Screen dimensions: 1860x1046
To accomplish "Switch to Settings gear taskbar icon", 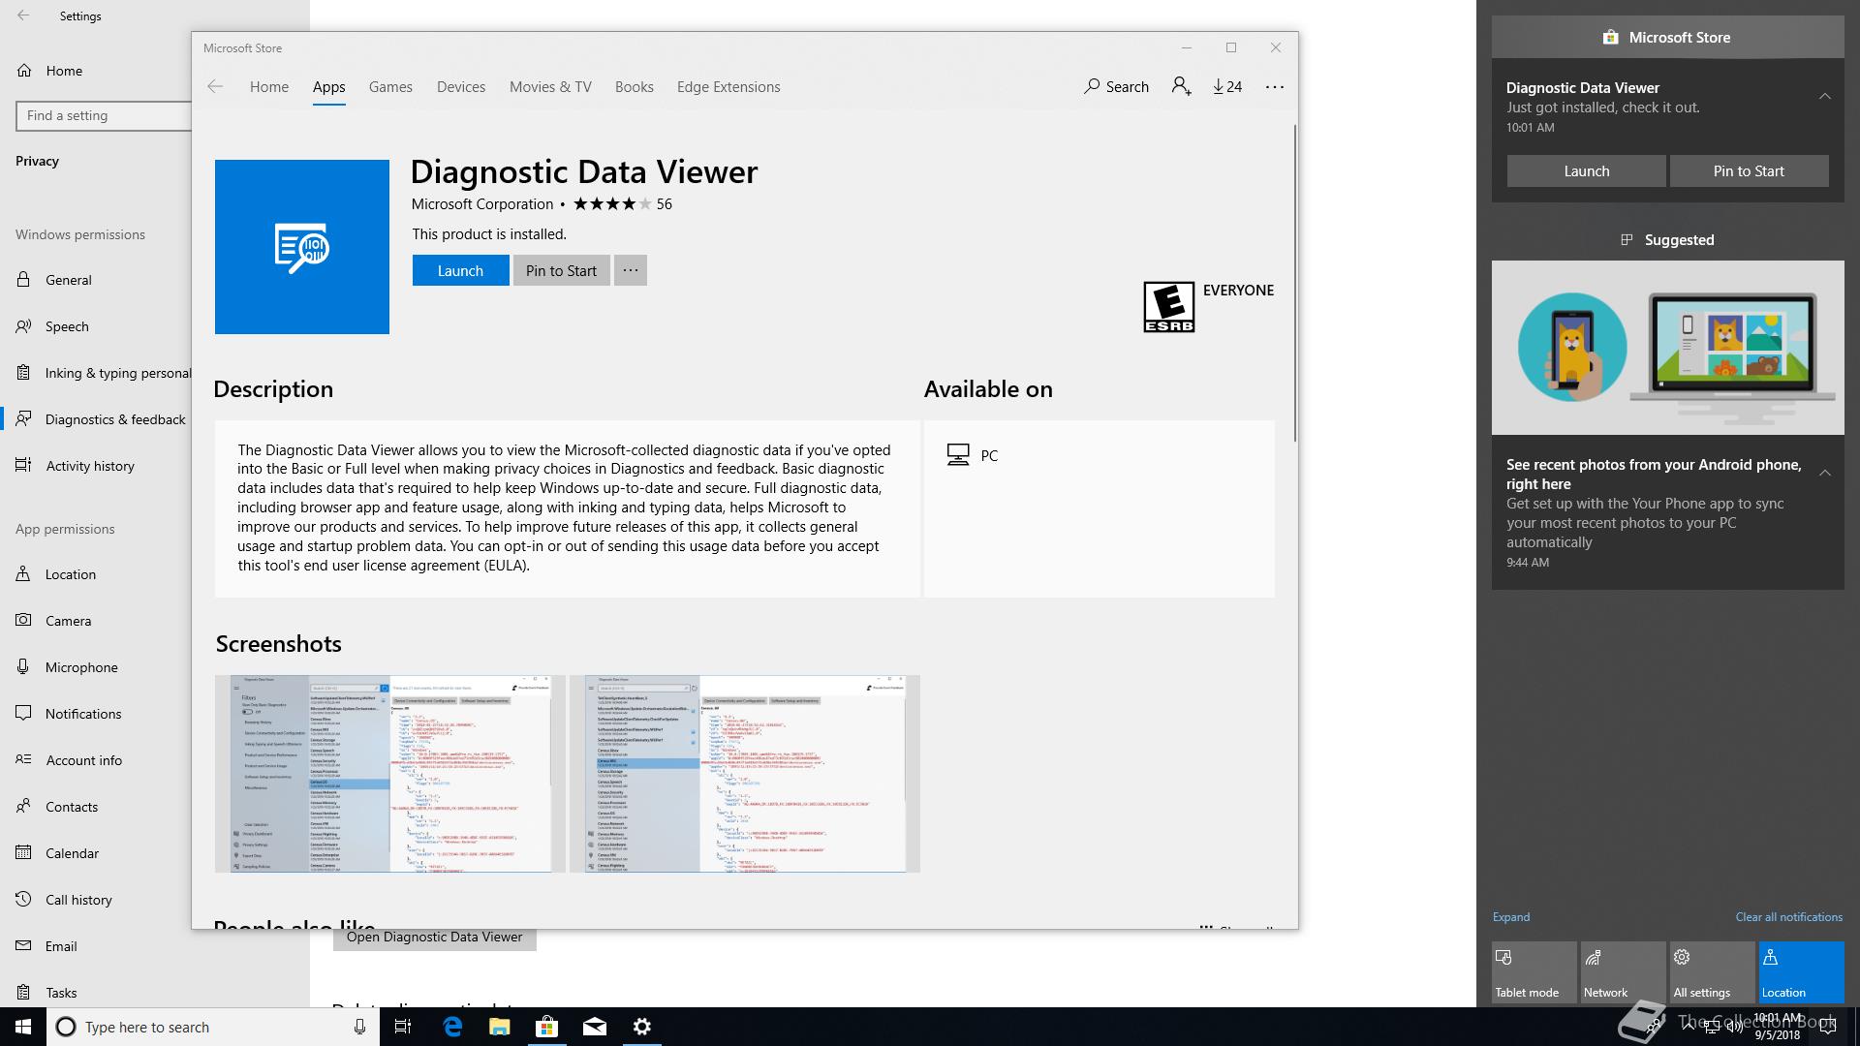I will click(642, 1027).
